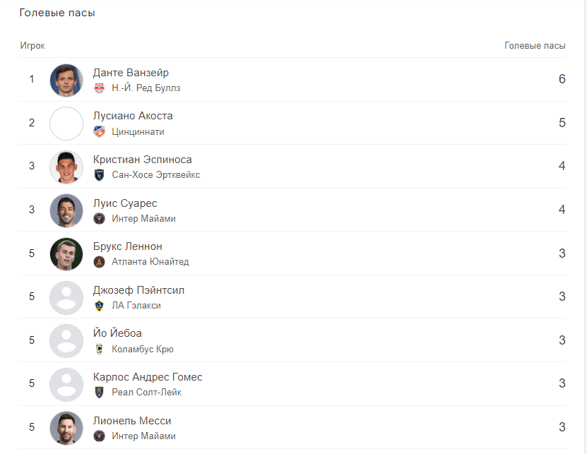Open player name Лусиано Акоста
Viewport: 587px width, 454px height.
133,116
